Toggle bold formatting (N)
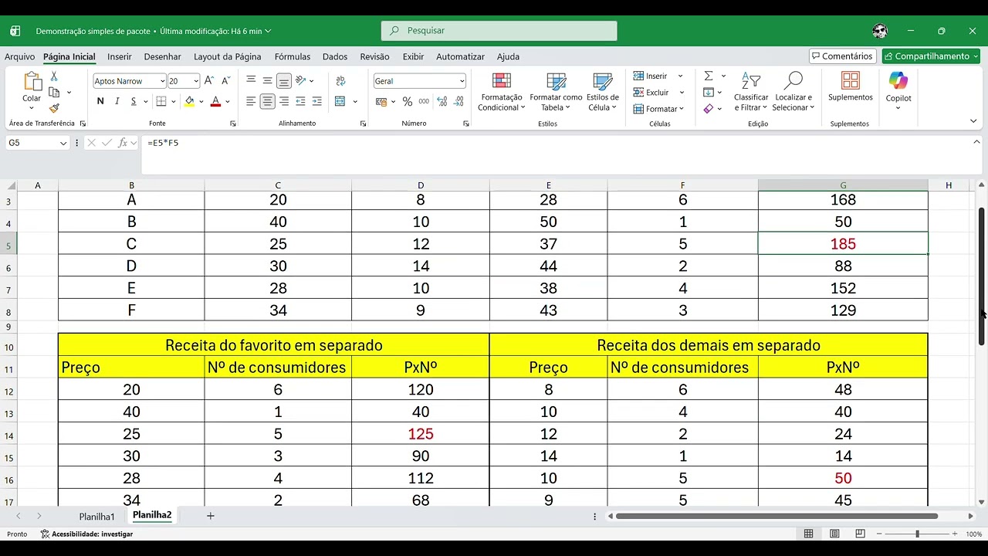Viewport: 988px width, 556px height. click(100, 101)
